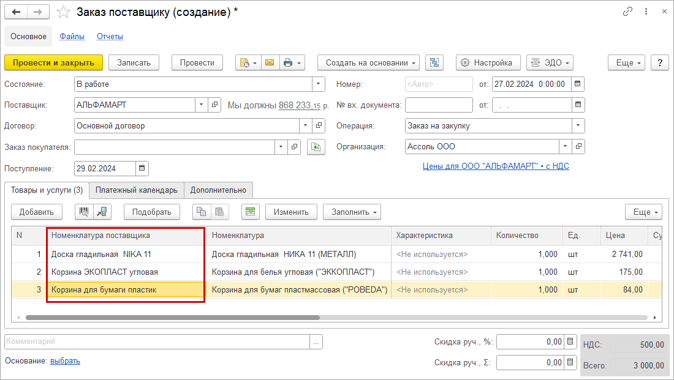Open the document structure icon
674x380 pixels.
434,62
